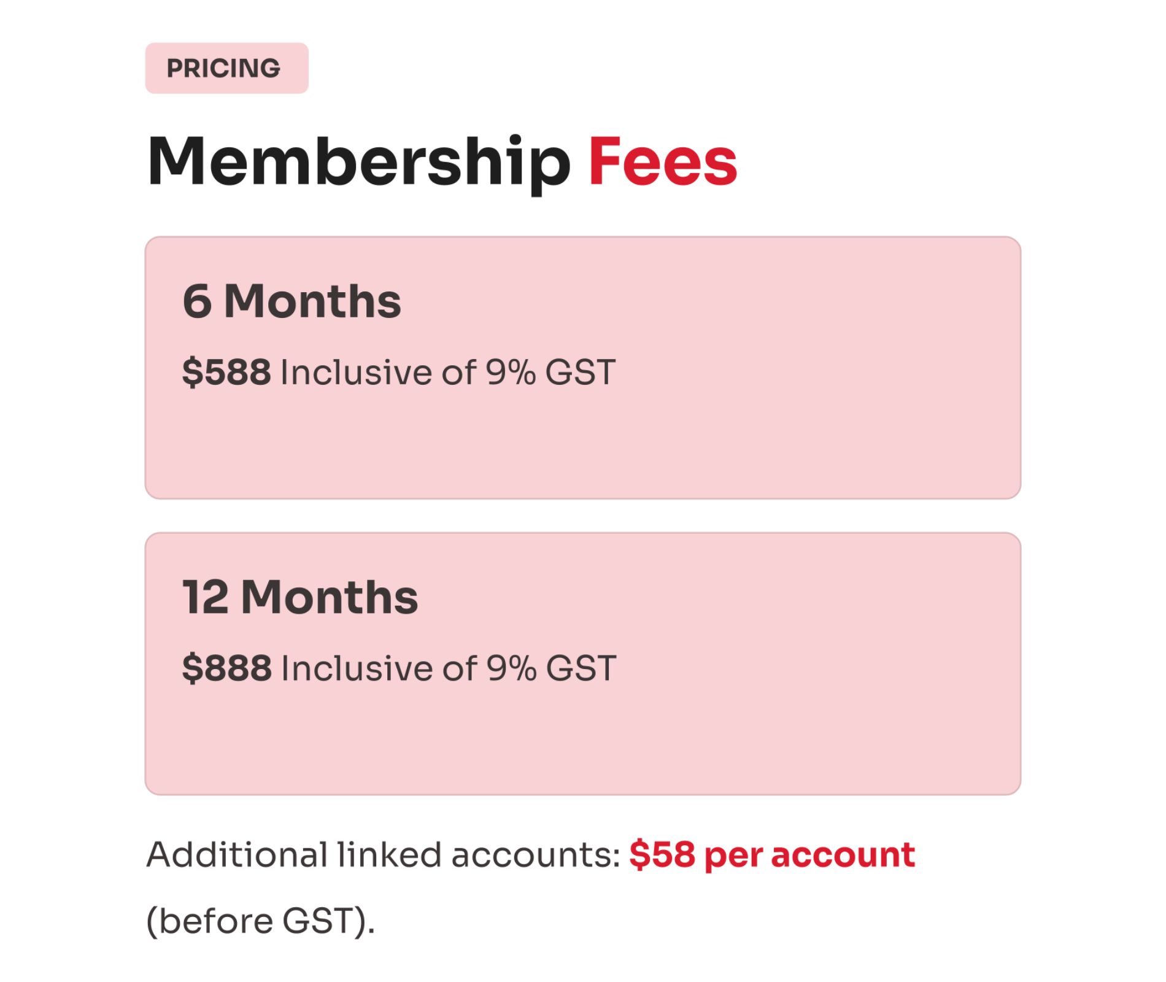Click the GST word in 6 Months card

click(580, 372)
